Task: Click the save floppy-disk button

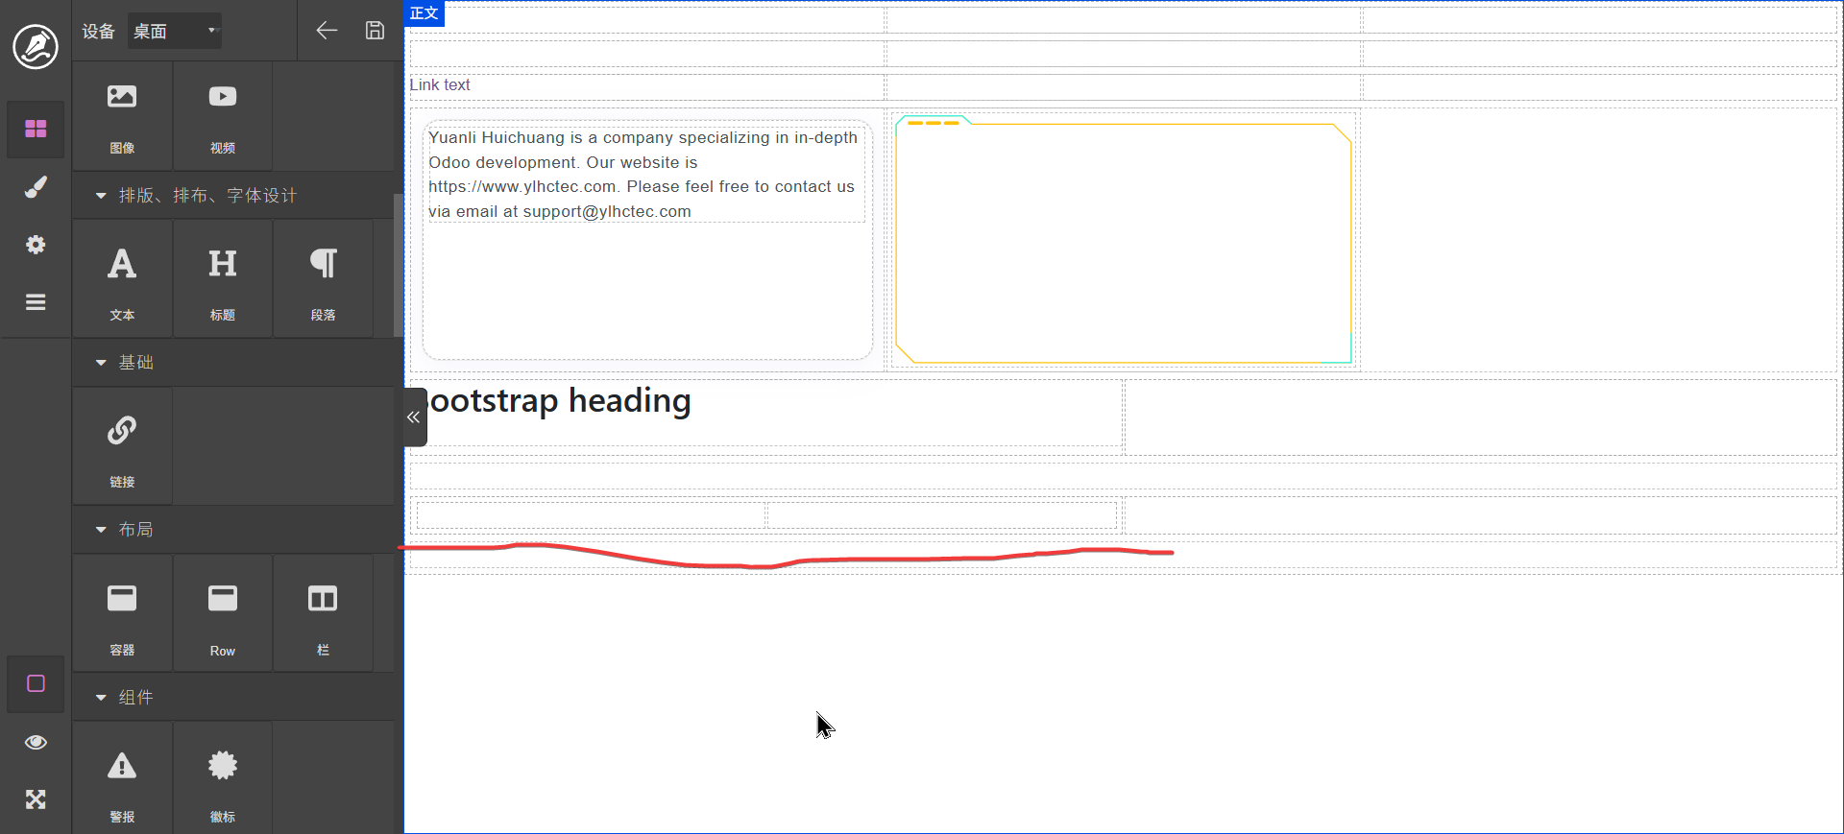Action: (375, 31)
